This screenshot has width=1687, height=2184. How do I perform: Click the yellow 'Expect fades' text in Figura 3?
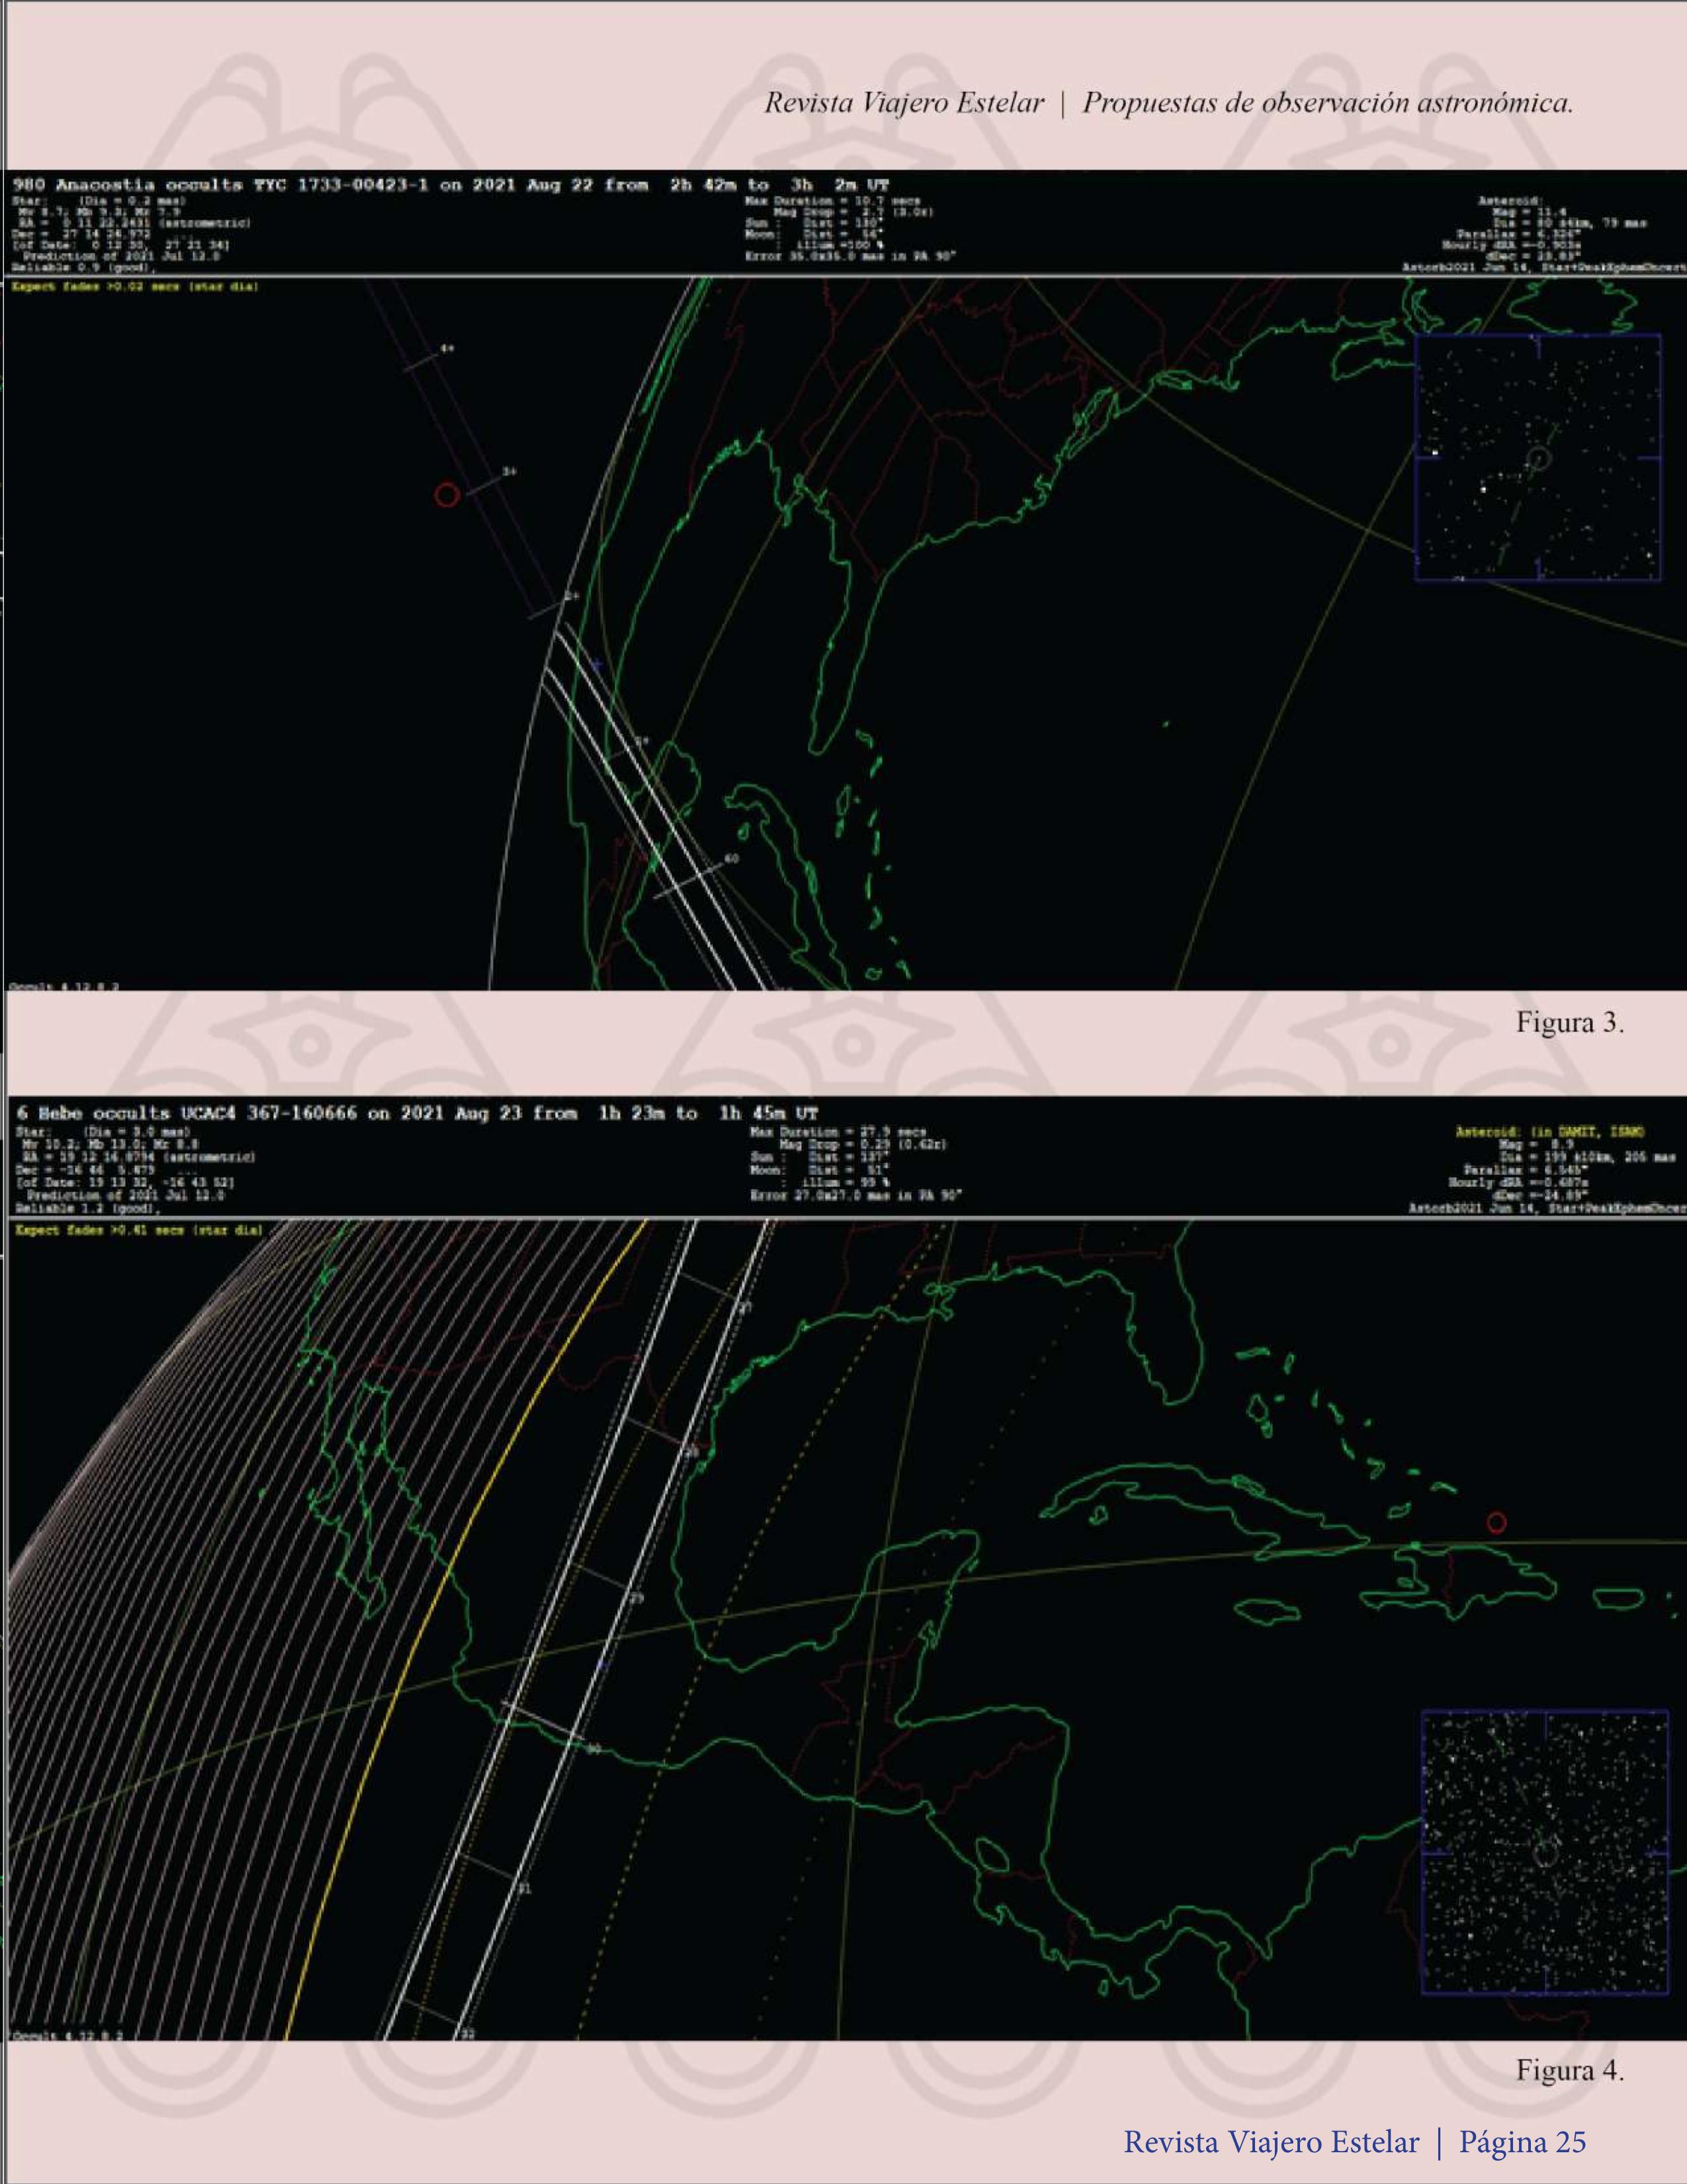click(135, 287)
